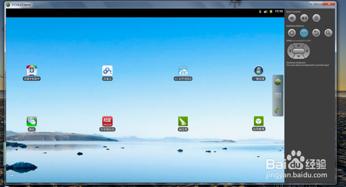
Task: Minimize the 5554:233arm emulator window
Action: (312, 4)
